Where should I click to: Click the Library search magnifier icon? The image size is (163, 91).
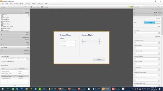pos(25,7)
